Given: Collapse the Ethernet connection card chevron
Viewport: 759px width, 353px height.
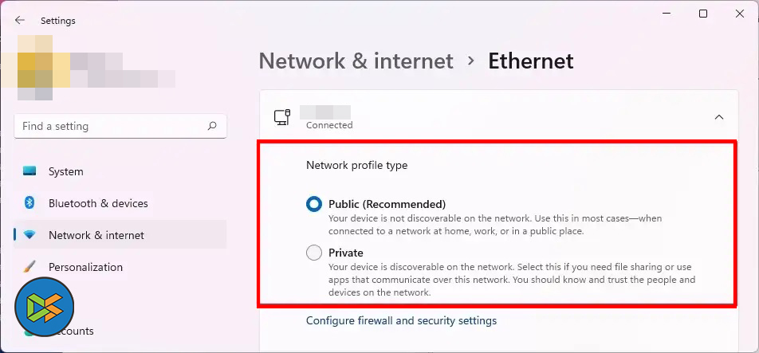Looking at the screenshot, I should pyautogui.click(x=719, y=117).
